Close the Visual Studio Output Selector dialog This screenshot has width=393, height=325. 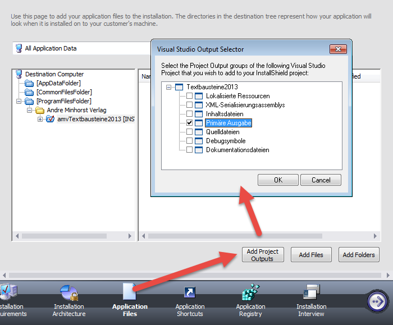pyautogui.click(x=338, y=49)
